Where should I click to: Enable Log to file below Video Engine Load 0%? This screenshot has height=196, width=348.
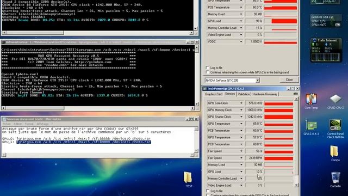(x=208, y=191)
